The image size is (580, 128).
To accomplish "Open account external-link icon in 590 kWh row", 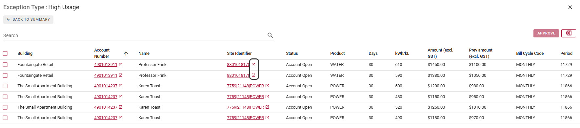I will tap(121, 75).
